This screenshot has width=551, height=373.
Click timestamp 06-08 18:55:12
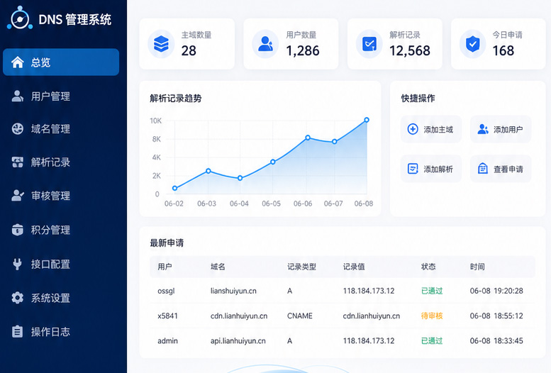click(x=496, y=316)
